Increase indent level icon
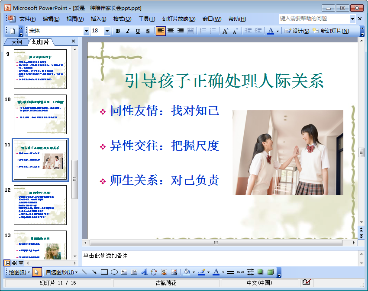 point(258,31)
